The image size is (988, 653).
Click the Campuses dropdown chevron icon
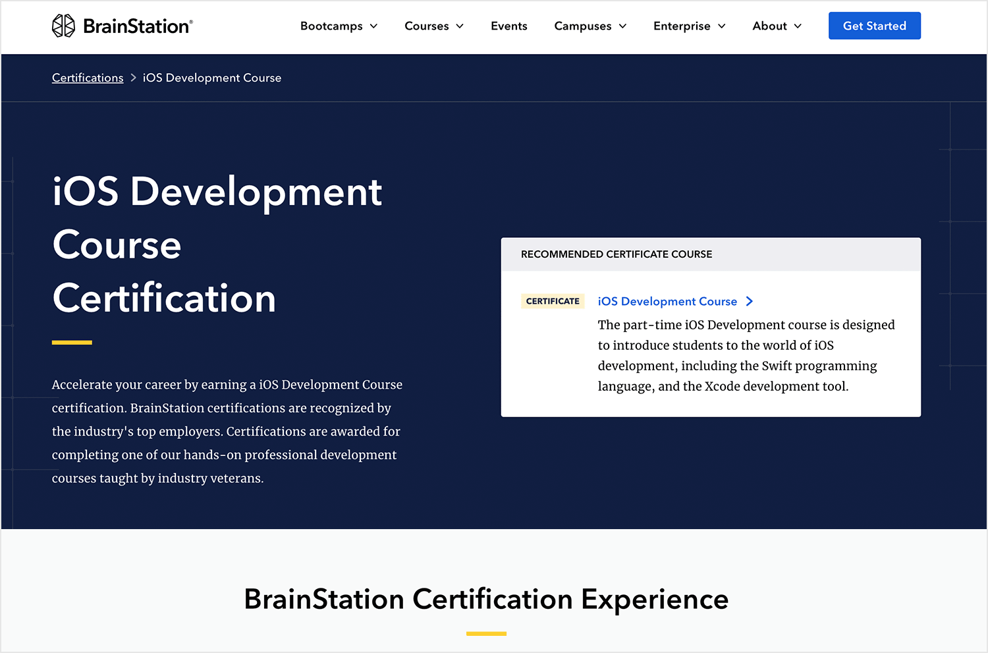(622, 26)
